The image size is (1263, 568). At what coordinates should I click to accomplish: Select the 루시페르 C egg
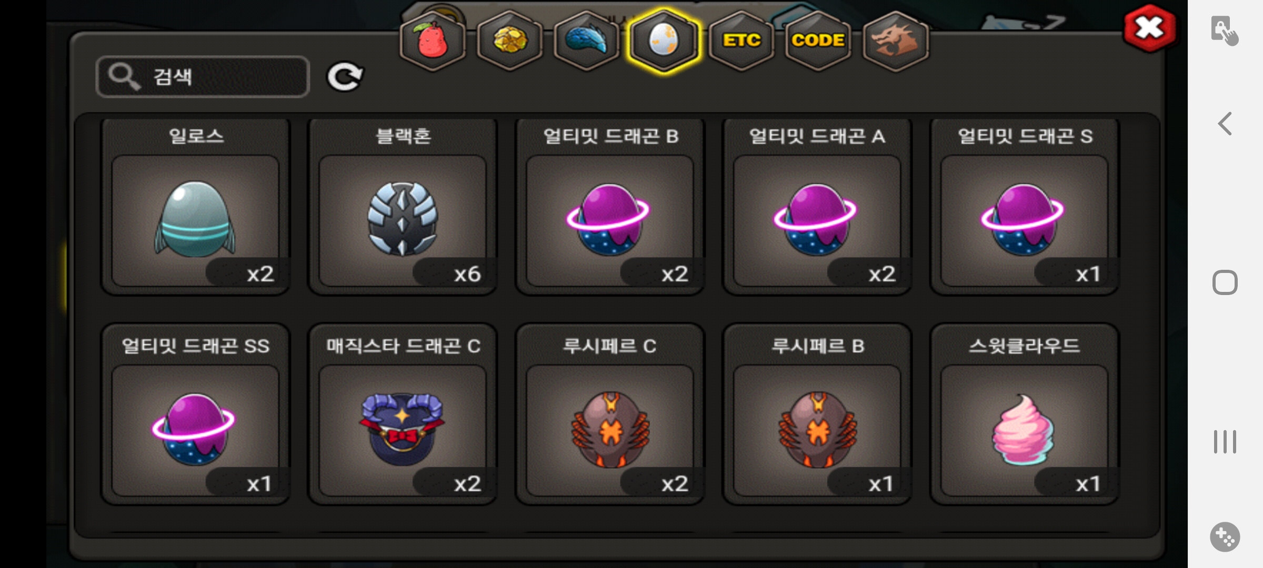coord(610,414)
